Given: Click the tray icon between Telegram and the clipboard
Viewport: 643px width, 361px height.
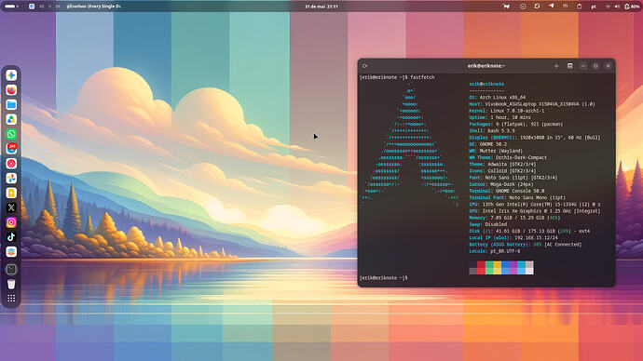Looking at the screenshot, I should [x=566, y=6].
